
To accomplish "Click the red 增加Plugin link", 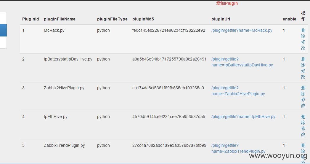I will 227,3.
